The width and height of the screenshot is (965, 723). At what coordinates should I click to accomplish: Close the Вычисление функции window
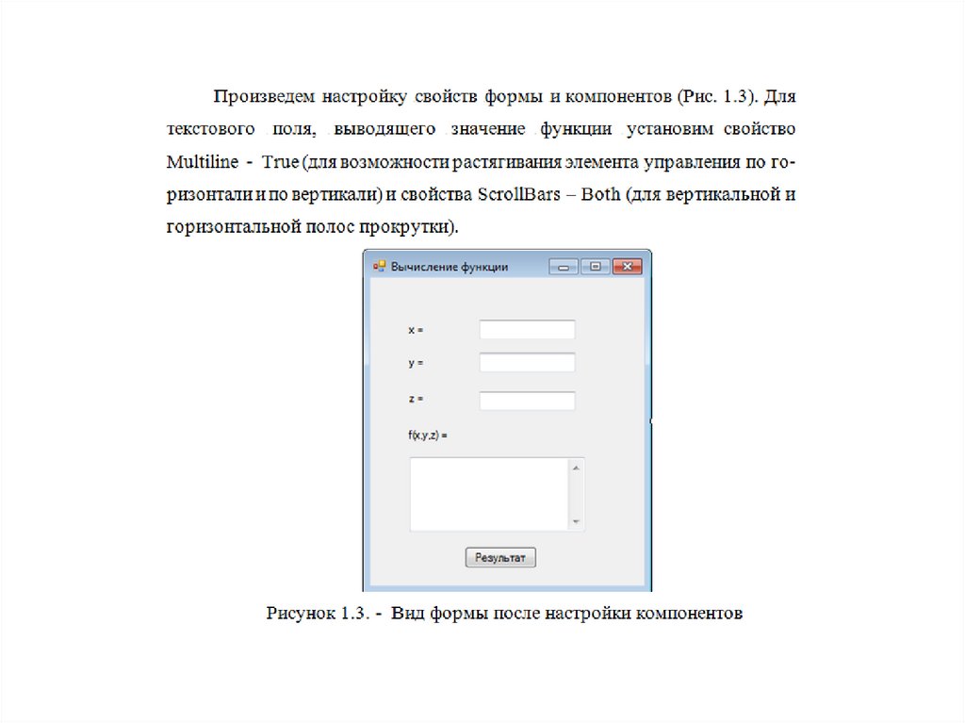[x=627, y=267]
